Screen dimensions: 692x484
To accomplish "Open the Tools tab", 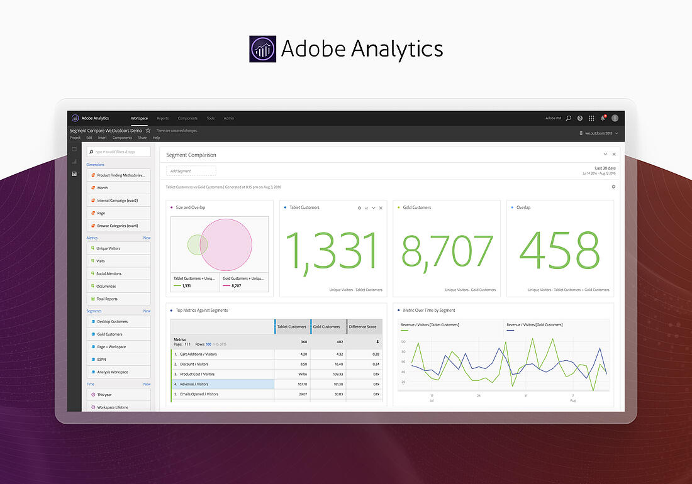I will click(211, 118).
